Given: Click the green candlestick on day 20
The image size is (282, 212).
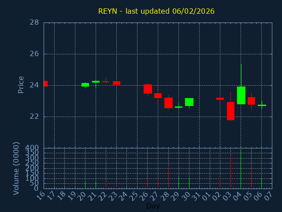Looking at the screenshot, I should tap(85, 85).
